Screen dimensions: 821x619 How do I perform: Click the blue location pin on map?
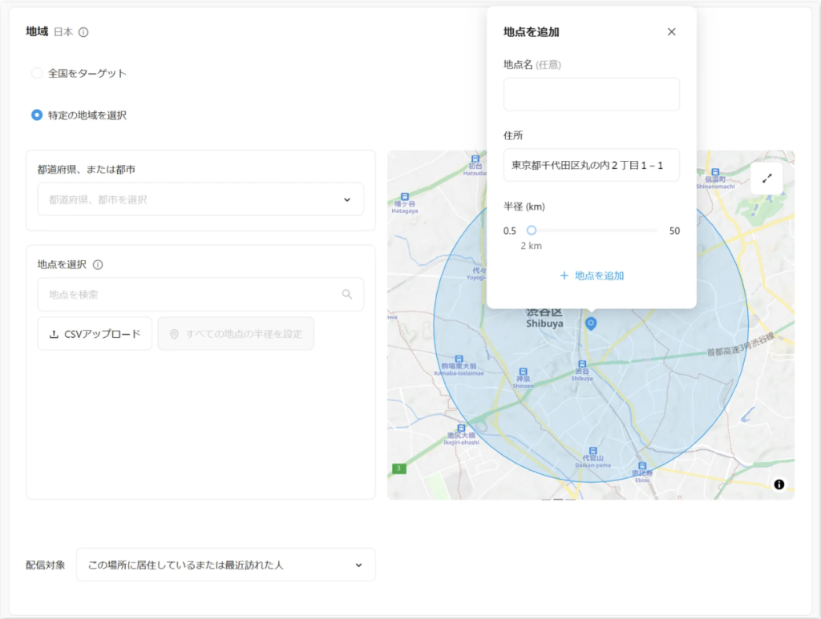[x=591, y=323]
